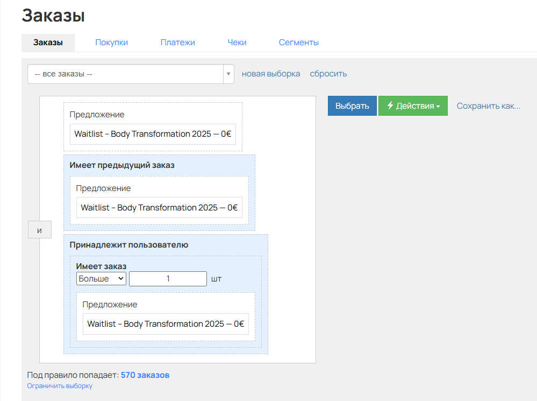The image size is (537, 401).
Task: Click the offer field under Имеет предыдущий заказ
Action: click(159, 208)
